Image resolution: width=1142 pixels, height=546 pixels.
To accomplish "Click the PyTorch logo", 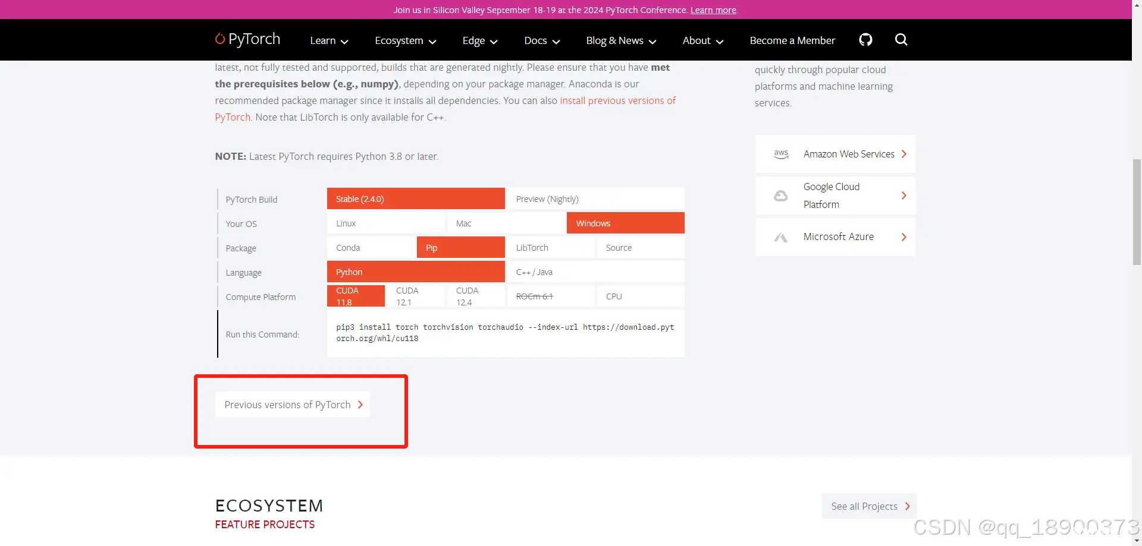I will point(247,39).
